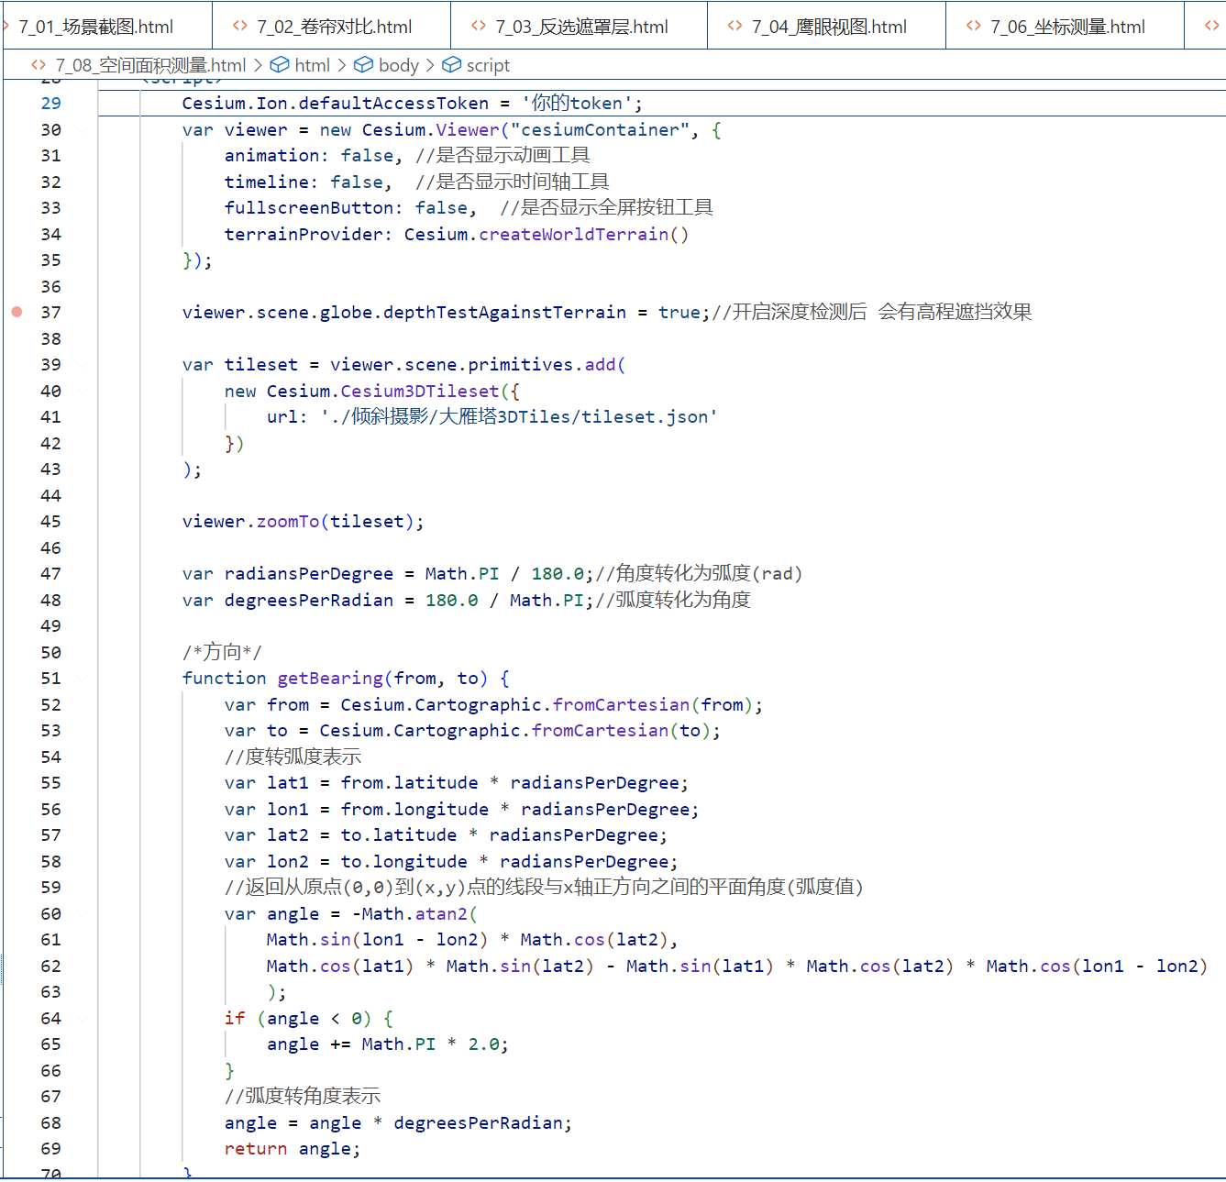Click fromCartesian on line 52

621,705
